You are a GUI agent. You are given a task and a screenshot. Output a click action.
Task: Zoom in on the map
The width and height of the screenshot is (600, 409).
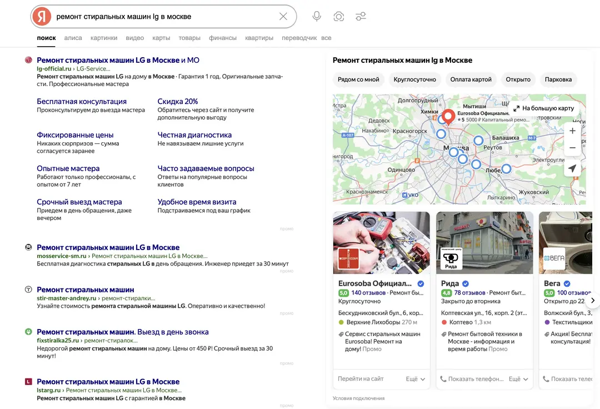click(x=572, y=131)
